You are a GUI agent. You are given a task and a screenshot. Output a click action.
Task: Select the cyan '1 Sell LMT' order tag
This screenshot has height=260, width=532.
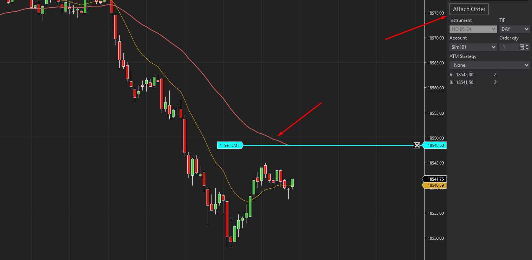pyautogui.click(x=230, y=145)
